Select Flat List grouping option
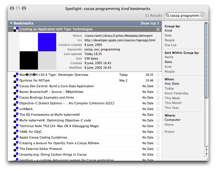Image resolution: width=216 pixels, height=171 pixels. pyautogui.click(x=170, y=45)
